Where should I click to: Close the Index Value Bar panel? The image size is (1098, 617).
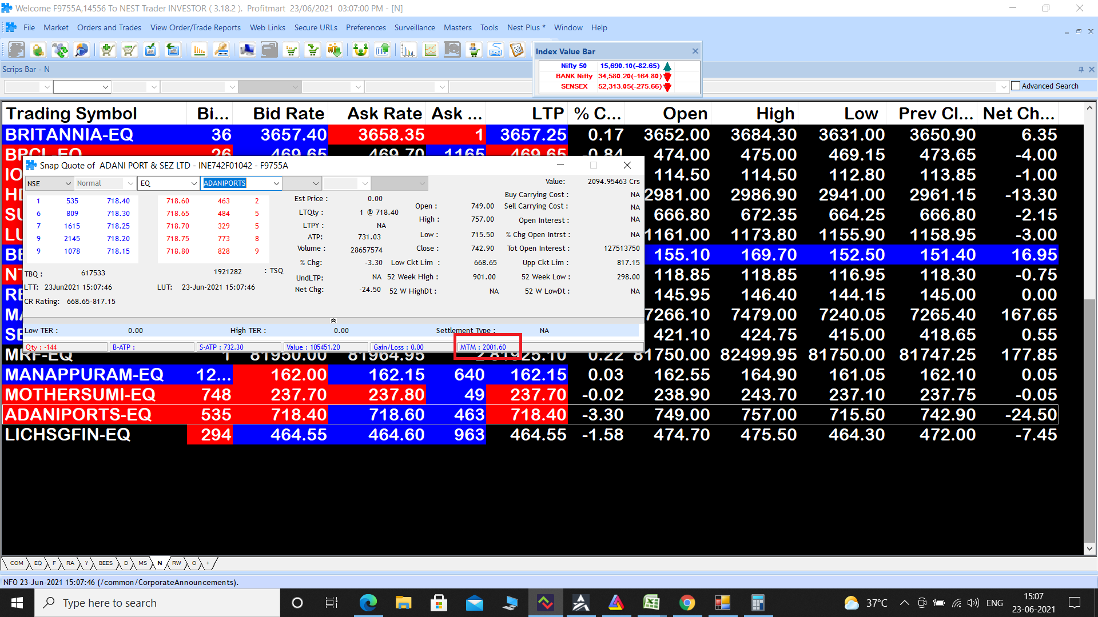(695, 51)
